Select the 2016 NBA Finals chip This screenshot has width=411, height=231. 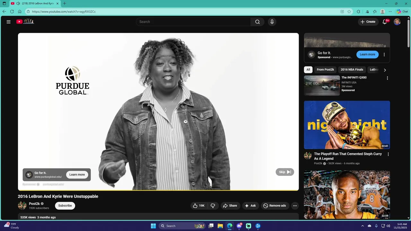click(x=352, y=70)
